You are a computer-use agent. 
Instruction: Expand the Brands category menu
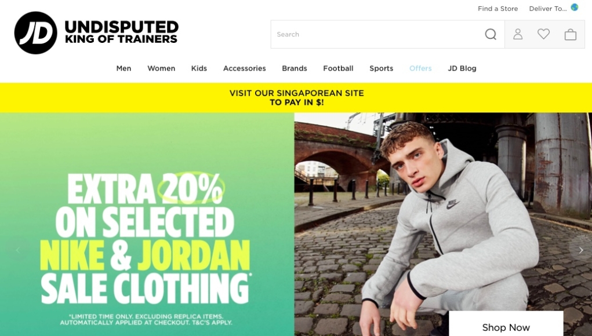[x=295, y=68]
